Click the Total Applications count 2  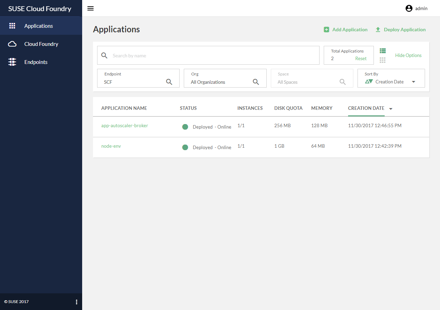pos(332,58)
